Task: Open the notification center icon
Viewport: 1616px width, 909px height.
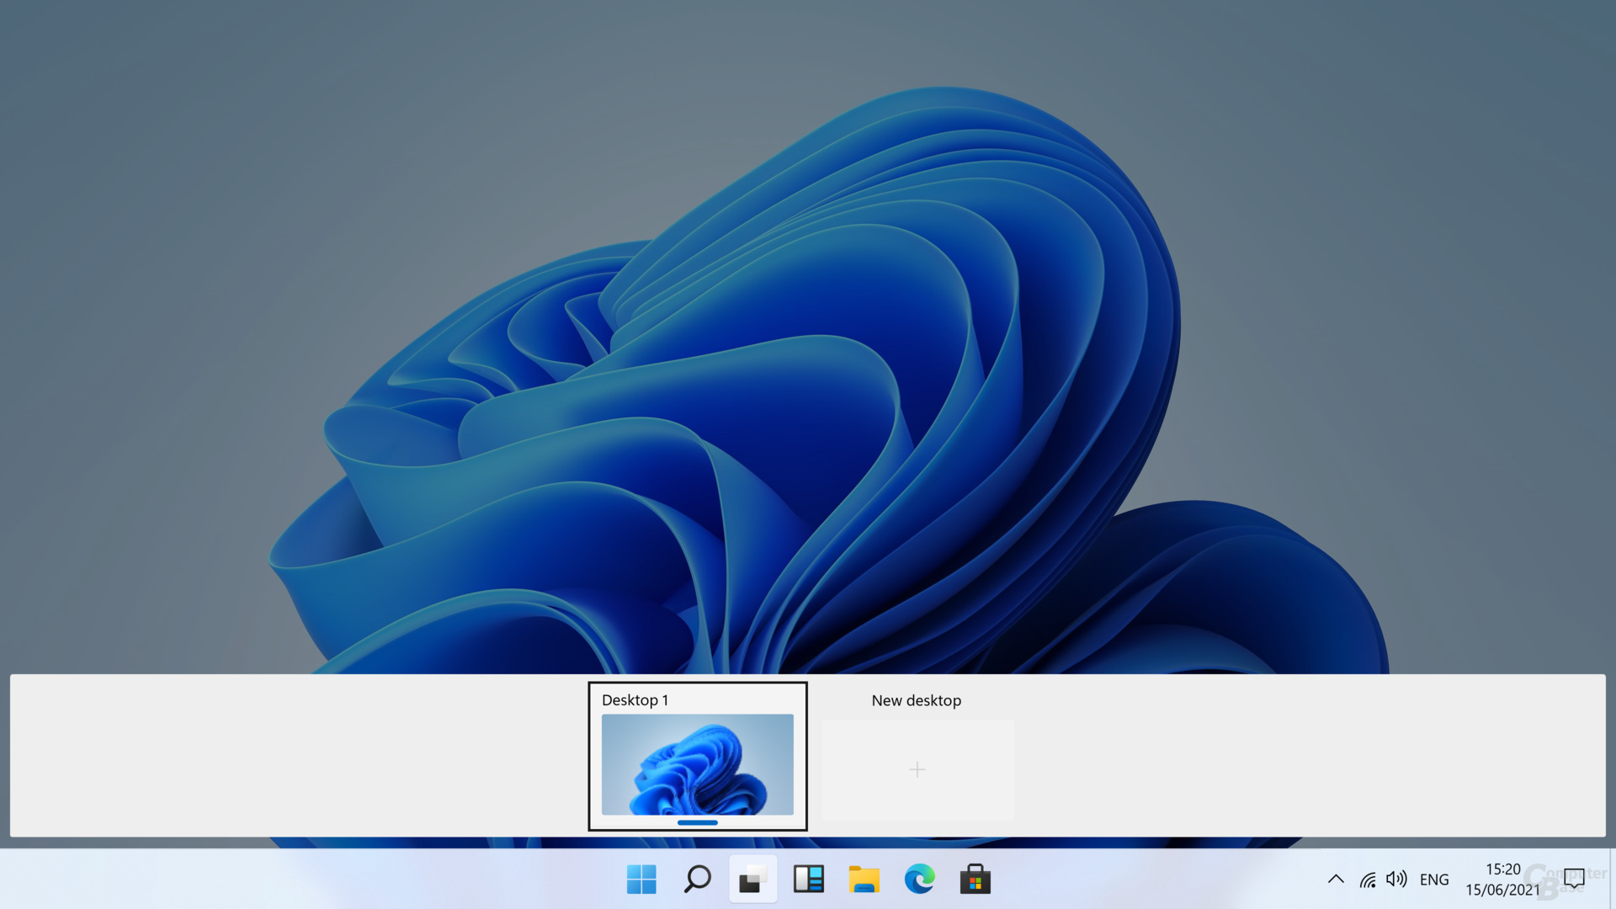Action: (x=1574, y=880)
